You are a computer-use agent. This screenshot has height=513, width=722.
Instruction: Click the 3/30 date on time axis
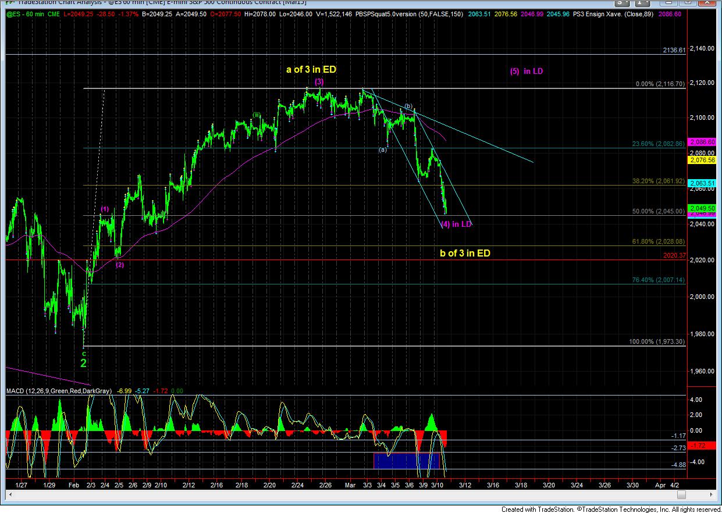632,484
